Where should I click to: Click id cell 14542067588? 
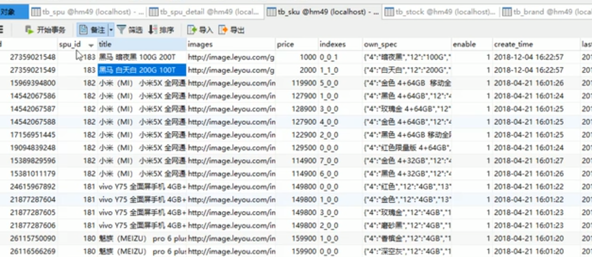[33, 122]
